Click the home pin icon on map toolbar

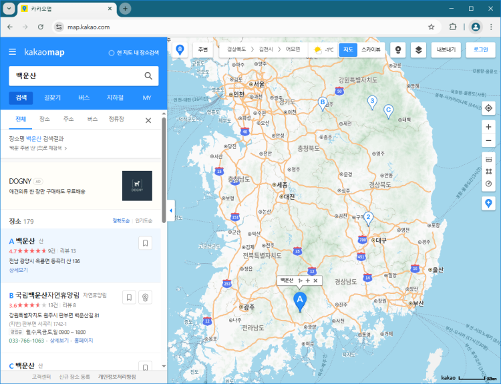(180, 50)
